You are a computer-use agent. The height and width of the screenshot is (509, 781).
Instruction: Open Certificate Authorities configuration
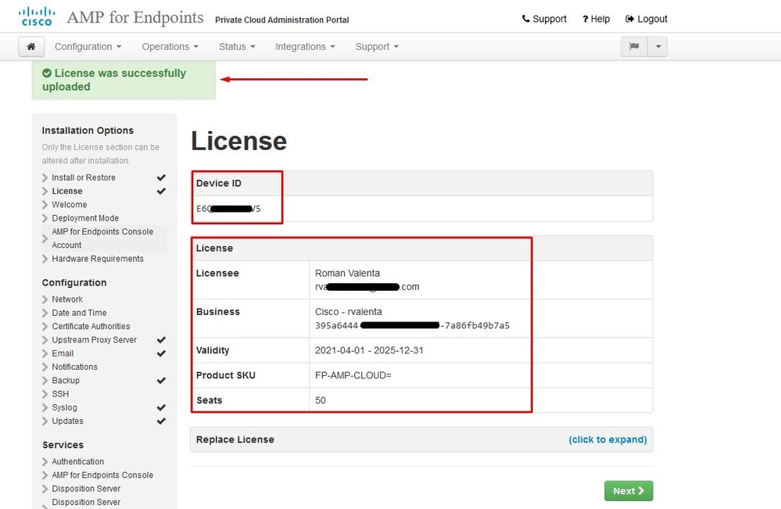91,326
